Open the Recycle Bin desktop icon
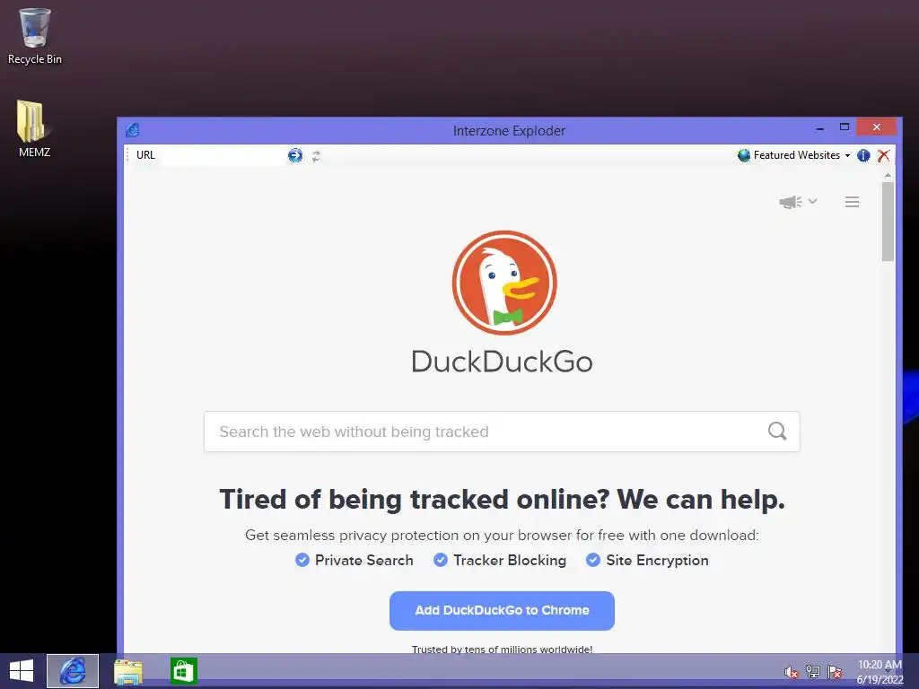Viewport: 919px width, 689px height. (35, 36)
